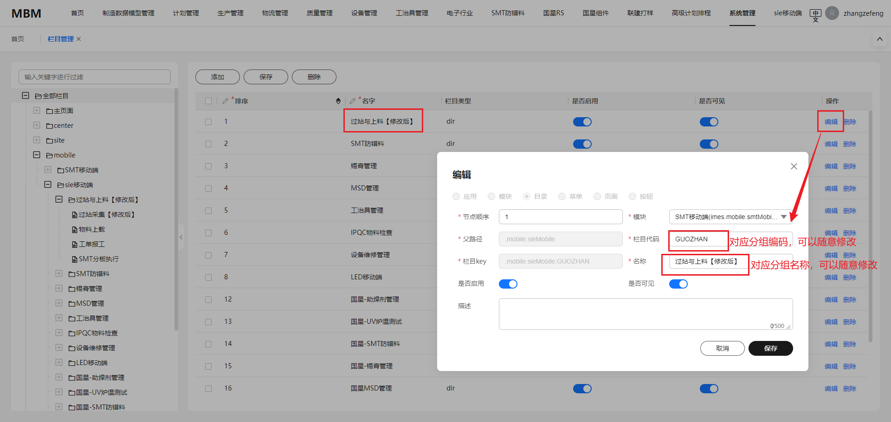The height and width of the screenshot is (422, 891).
Task: Select the 应用 radio button in dialog
Action: 456,196
